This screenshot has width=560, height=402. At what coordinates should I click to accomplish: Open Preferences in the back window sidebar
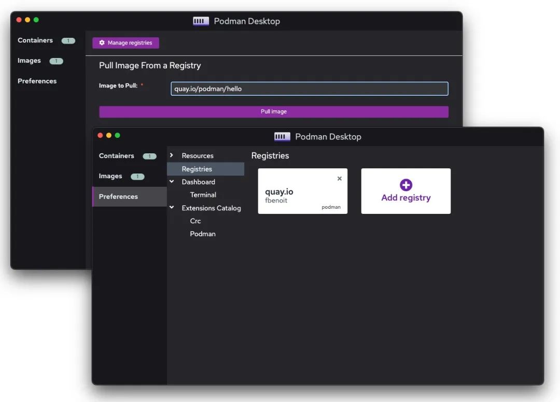37,81
